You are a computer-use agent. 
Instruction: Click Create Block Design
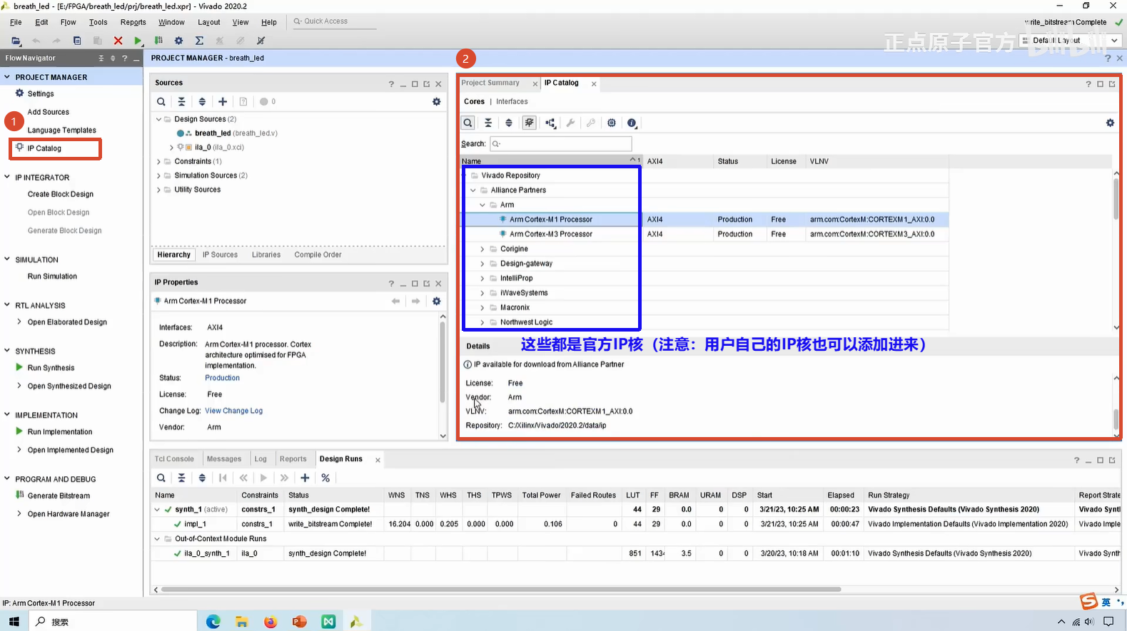pyautogui.click(x=60, y=194)
